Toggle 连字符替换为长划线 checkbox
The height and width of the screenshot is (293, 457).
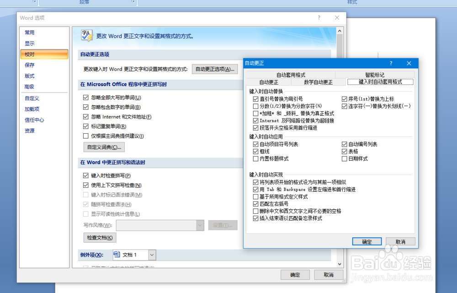(x=344, y=106)
